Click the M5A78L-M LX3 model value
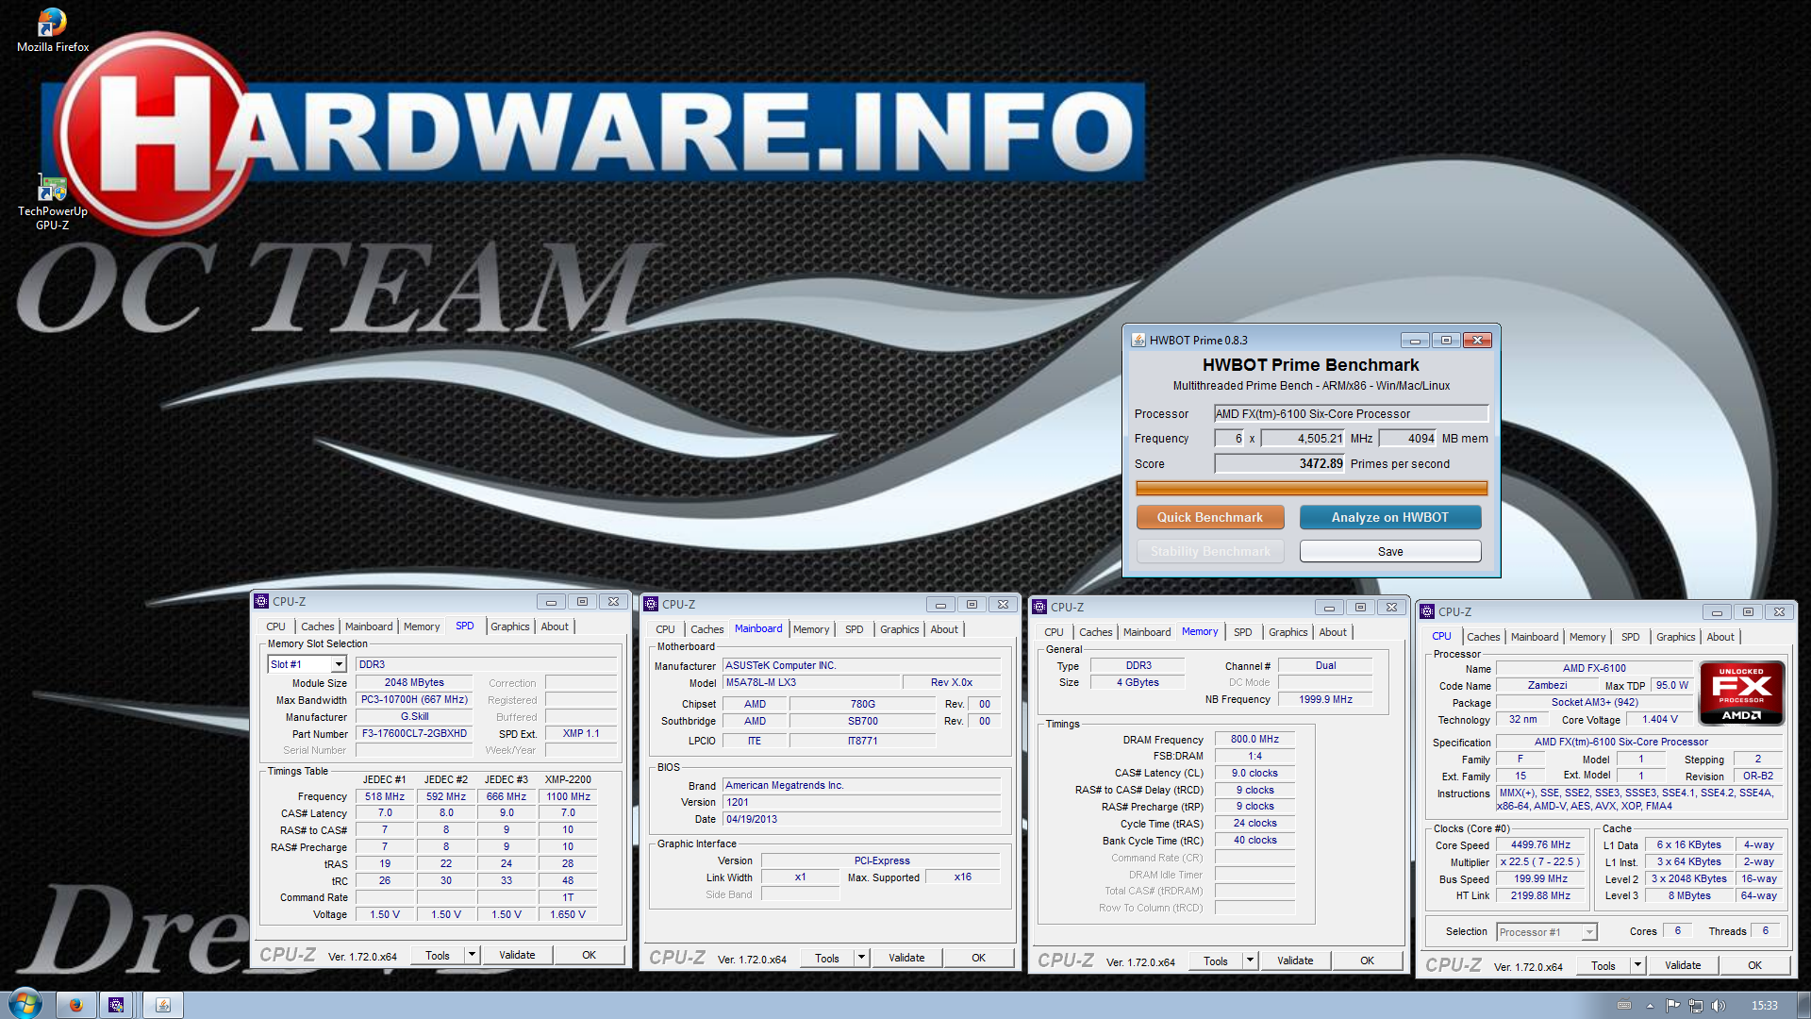The height and width of the screenshot is (1019, 1811). click(x=811, y=682)
